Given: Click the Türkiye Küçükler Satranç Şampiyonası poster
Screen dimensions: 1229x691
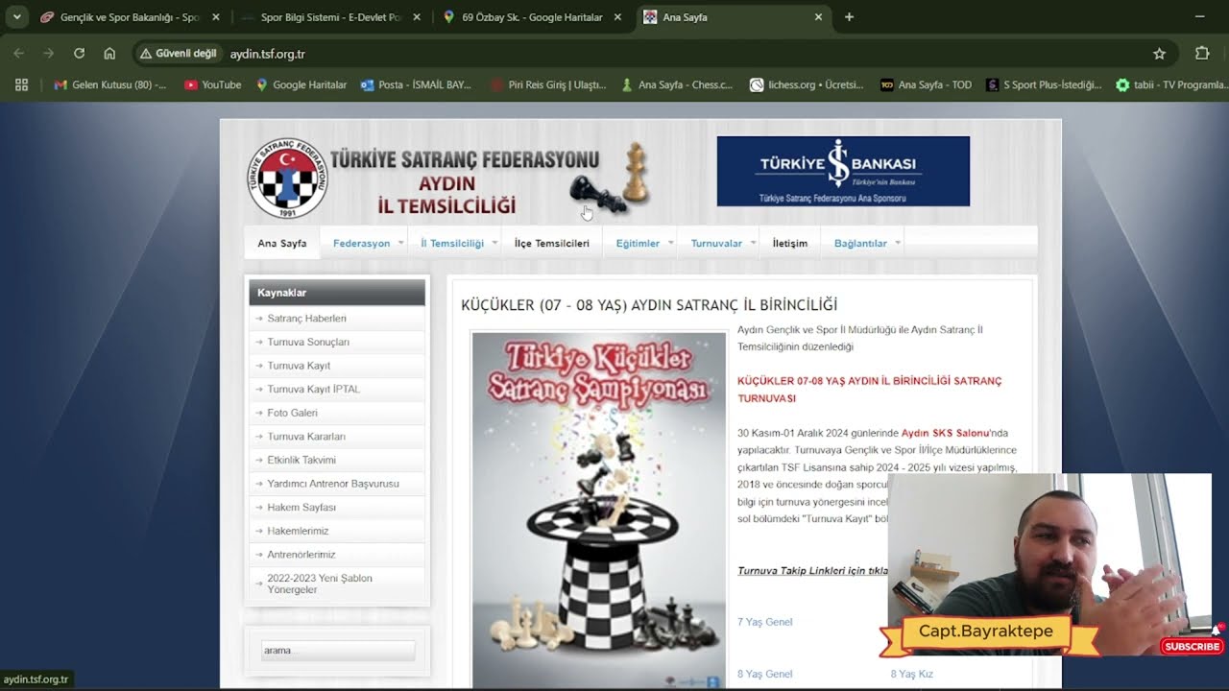Looking at the screenshot, I should pos(599,510).
